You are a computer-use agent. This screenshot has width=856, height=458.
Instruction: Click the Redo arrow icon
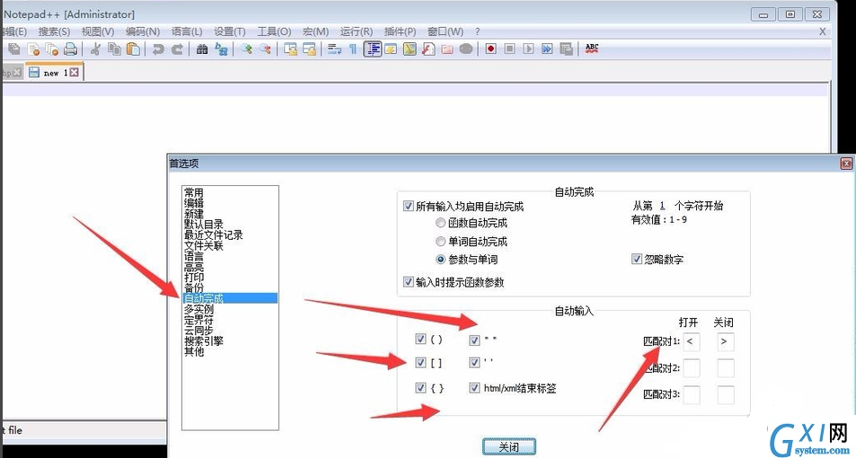178,49
